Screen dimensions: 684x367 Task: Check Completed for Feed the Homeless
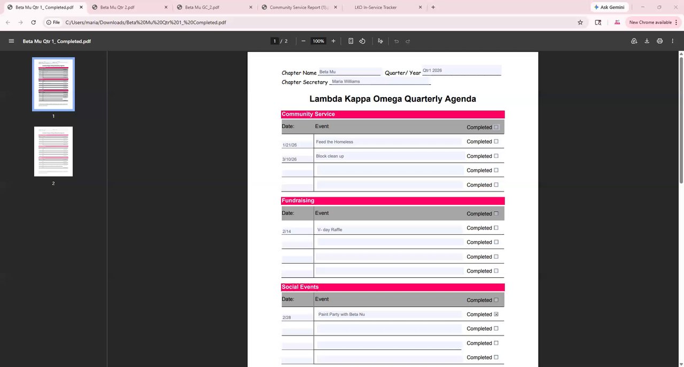coord(496,141)
